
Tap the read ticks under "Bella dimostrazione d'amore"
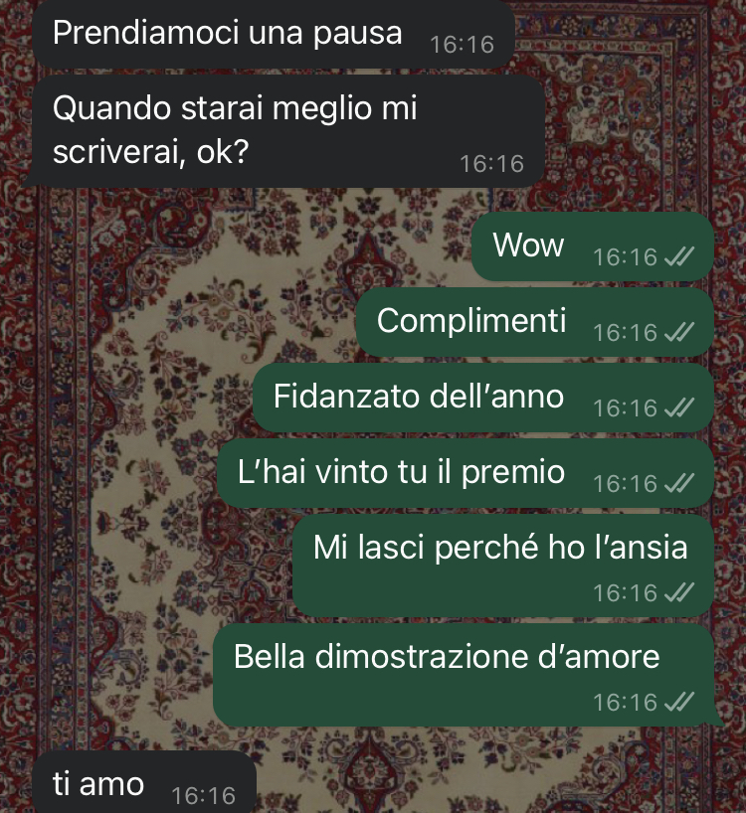point(679,702)
